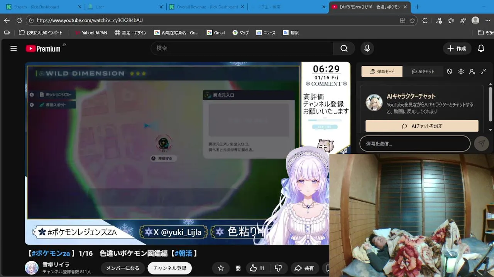Open the browser profile avatar
Screen dimensions: 494x277
[x=475, y=20]
